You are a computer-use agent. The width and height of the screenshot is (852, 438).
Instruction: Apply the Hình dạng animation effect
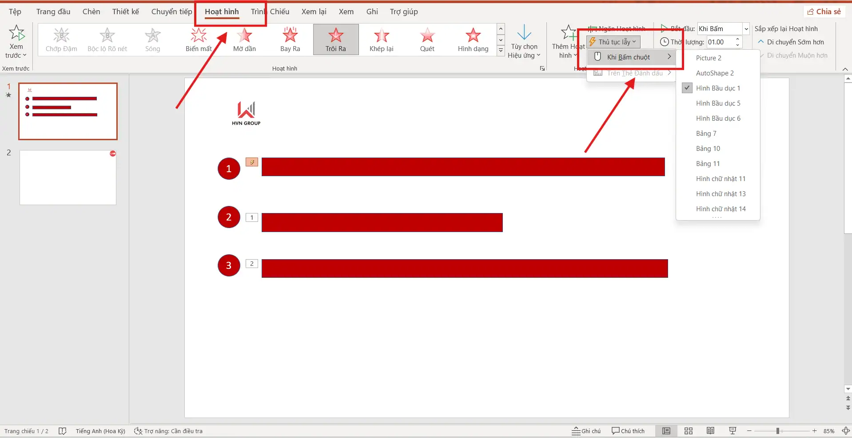(x=473, y=39)
